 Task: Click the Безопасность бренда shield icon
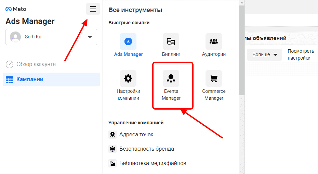[112, 149]
